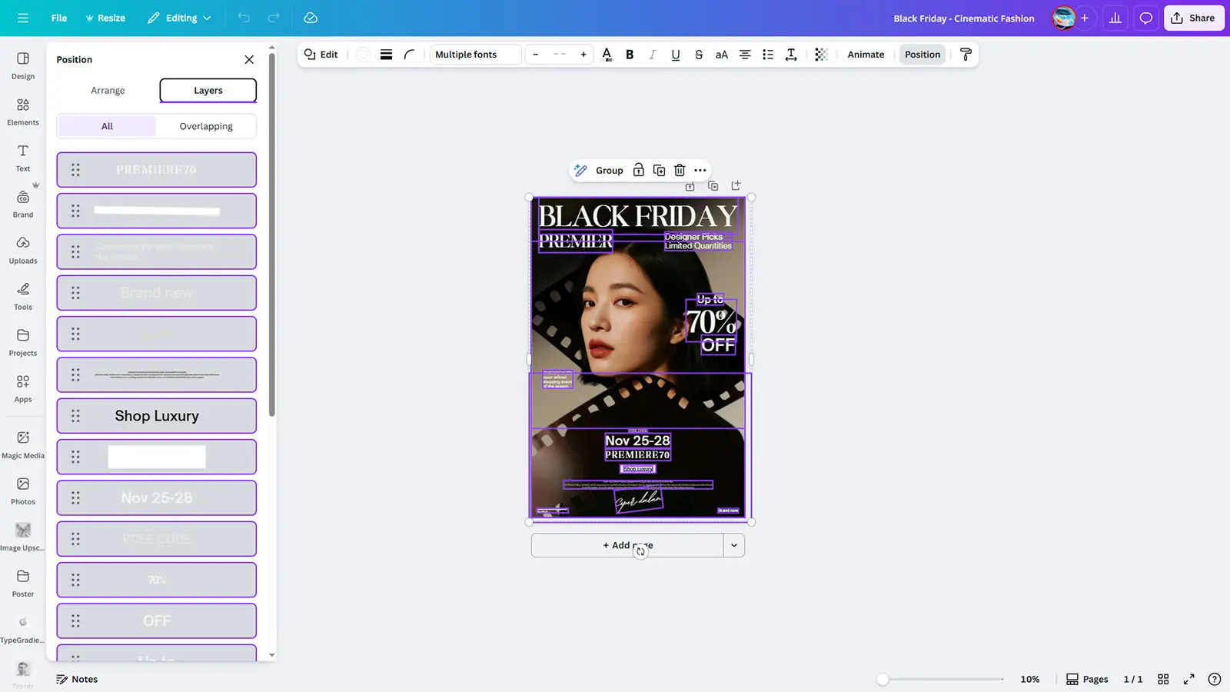Adjust the zoom level slider
Viewport: 1230px width, 692px height.
(x=883, y=679)
